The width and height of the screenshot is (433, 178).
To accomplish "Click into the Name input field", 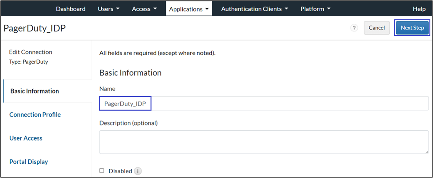I will coord(287,103).
